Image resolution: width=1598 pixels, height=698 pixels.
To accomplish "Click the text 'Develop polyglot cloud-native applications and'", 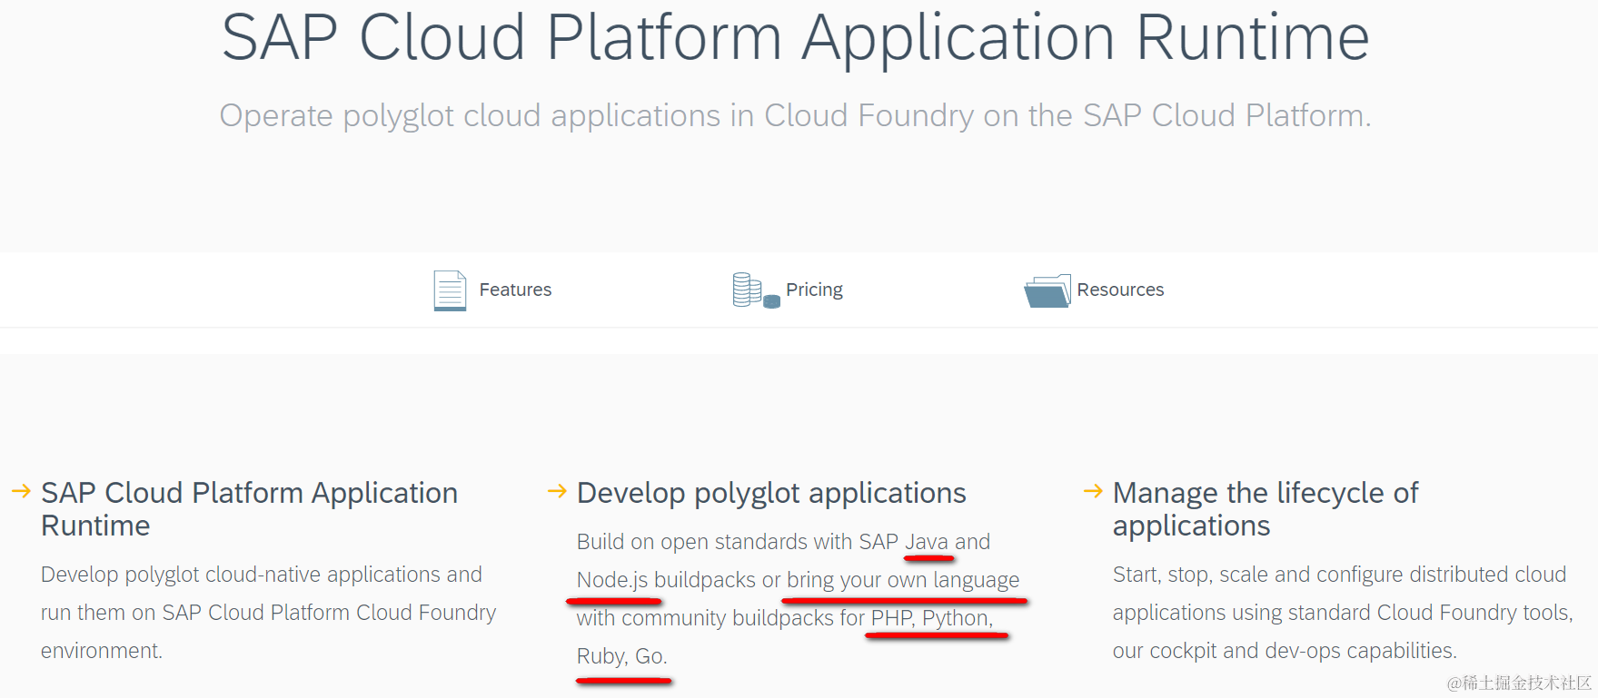I will click(262, 575).
